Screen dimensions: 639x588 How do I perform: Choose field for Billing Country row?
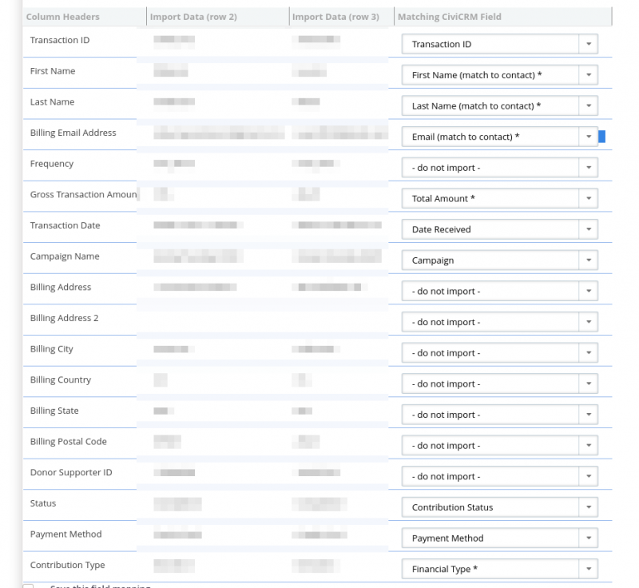pyautogui.click(x=500, y=383)
